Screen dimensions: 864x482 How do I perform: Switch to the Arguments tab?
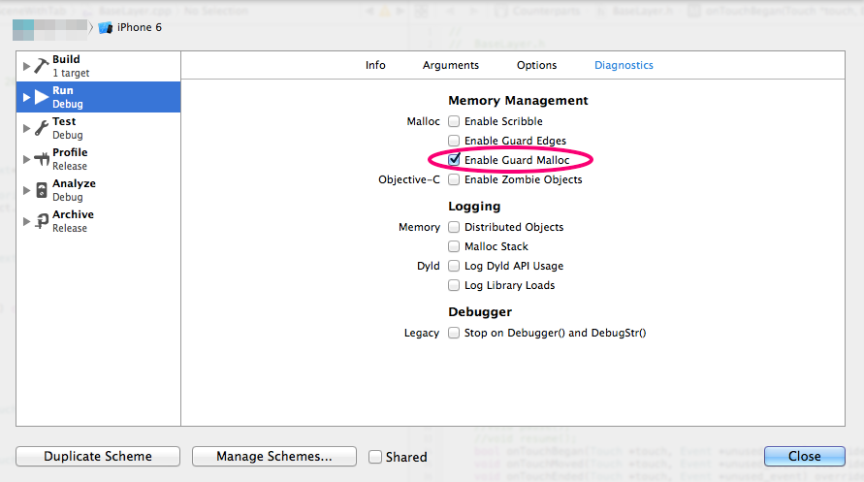(451, 65)
